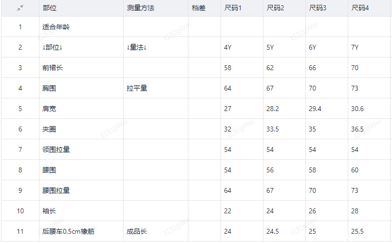
Task: Select the 36.5 cell in 夹圈 row
Action: (357, 129)
